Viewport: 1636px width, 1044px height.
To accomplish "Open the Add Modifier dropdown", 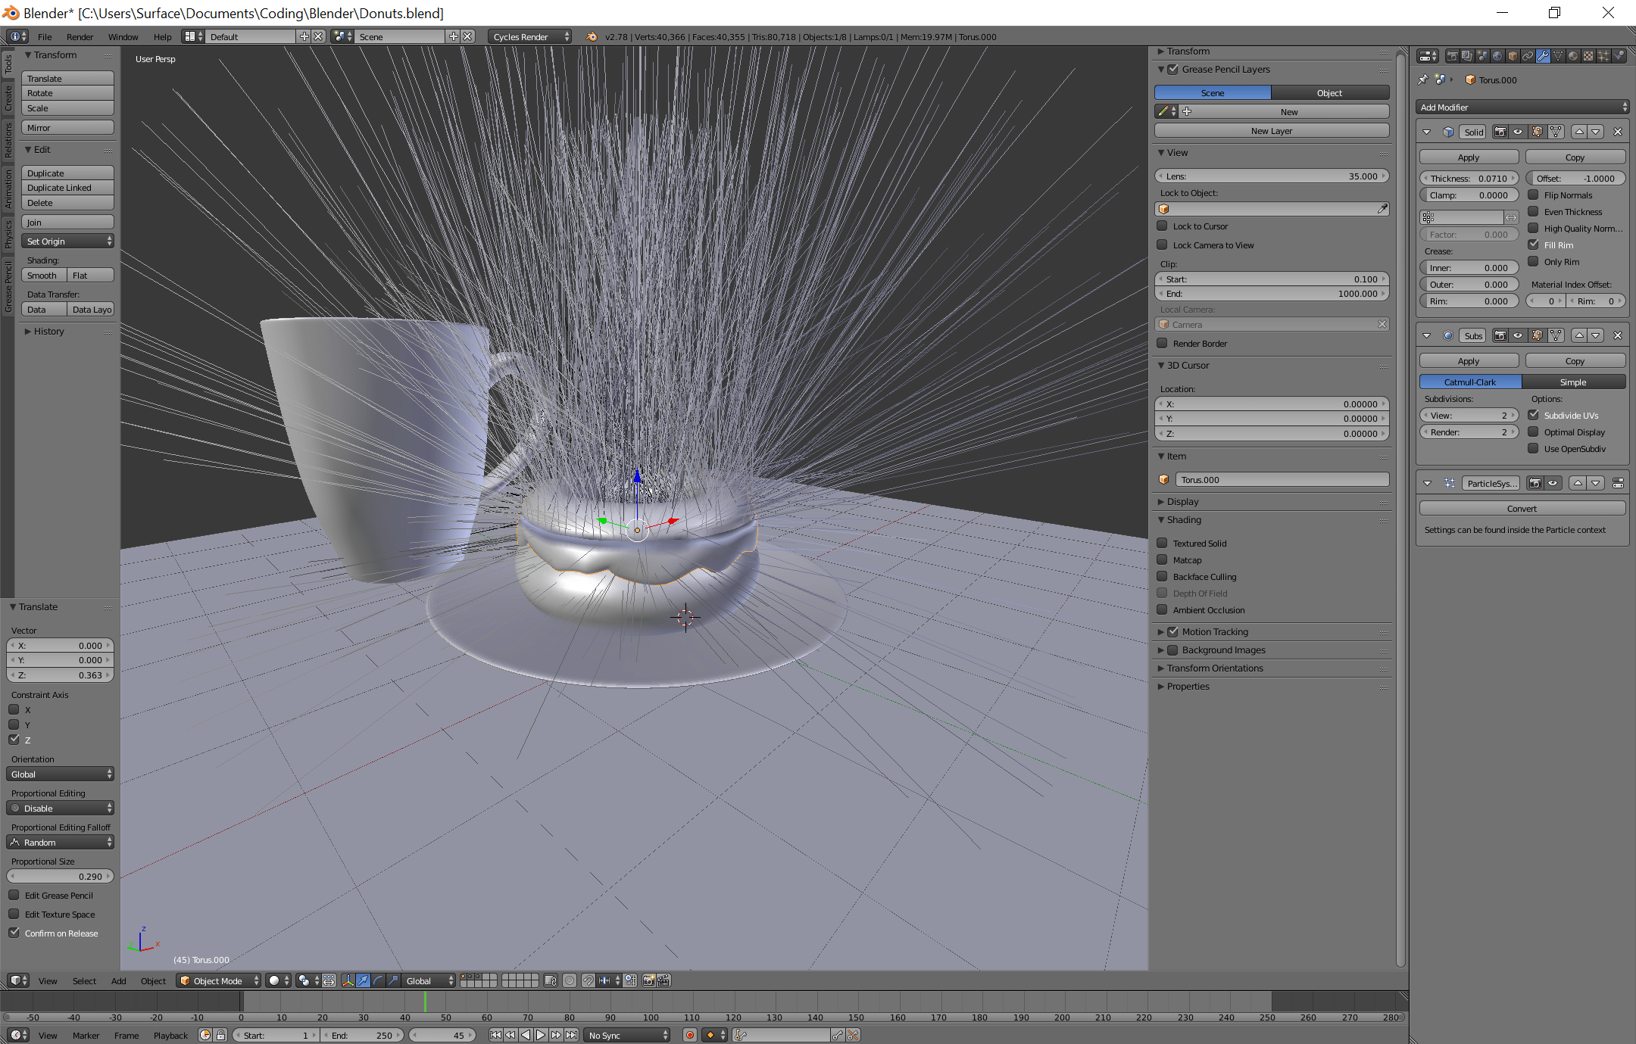I will pyautogui.click(x=1522, y=107).
